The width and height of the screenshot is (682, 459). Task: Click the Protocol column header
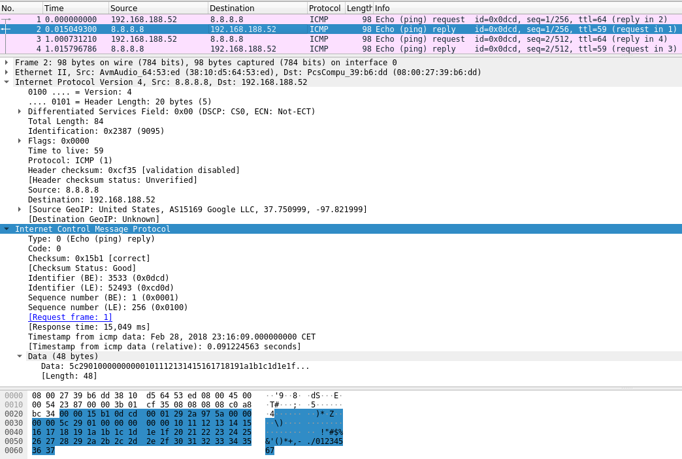pos(325,8)
